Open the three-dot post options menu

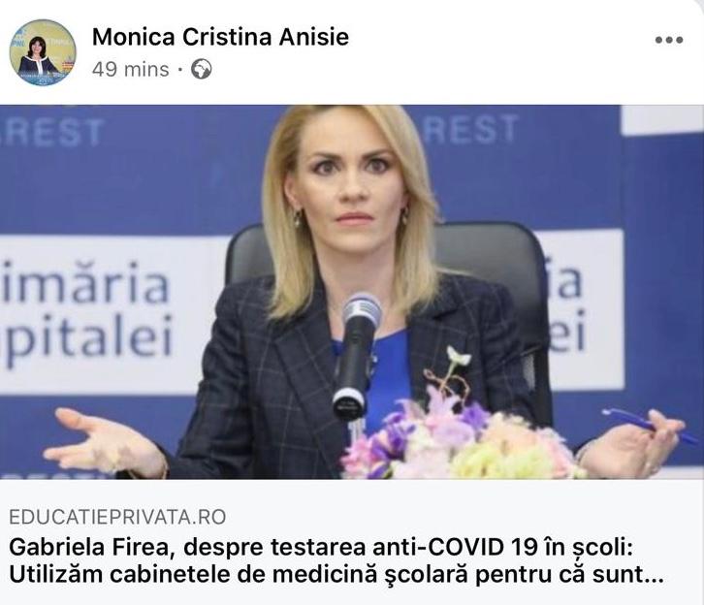pyautogui.click(x=669, y=40)
